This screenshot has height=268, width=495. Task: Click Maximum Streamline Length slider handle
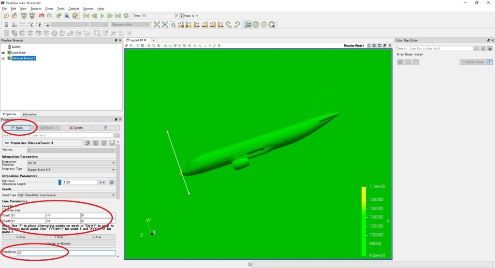[x=59, y=182]
